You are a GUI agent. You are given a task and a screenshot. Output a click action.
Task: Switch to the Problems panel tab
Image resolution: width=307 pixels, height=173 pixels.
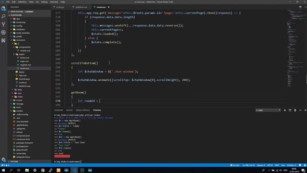pyautogui.click(x=59, y=110)
